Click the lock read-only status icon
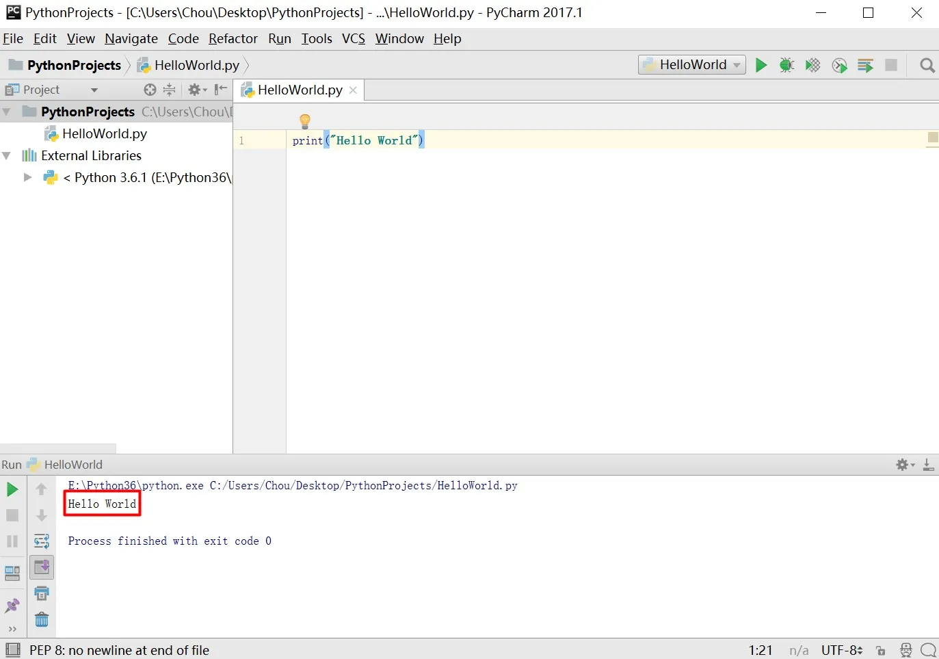The image size is (939, 659). [881, 651]
